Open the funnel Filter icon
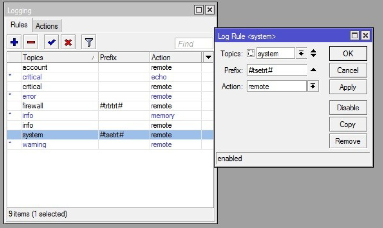 click(x=89, y=42)
